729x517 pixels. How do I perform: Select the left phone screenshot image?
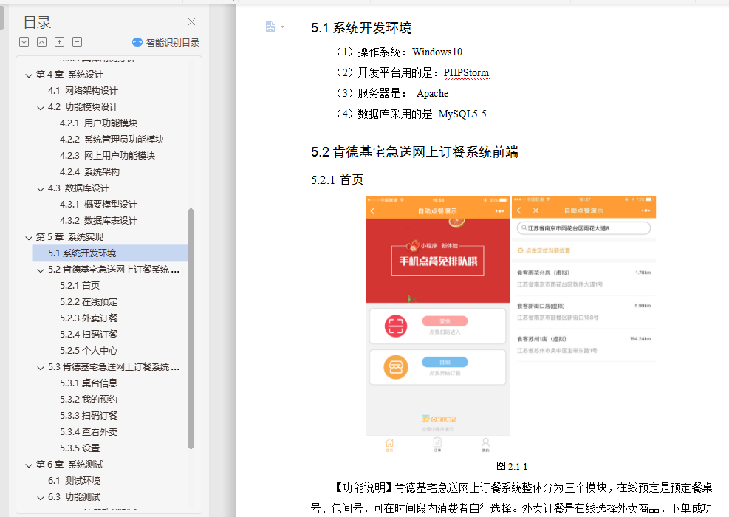coord(437,324)
